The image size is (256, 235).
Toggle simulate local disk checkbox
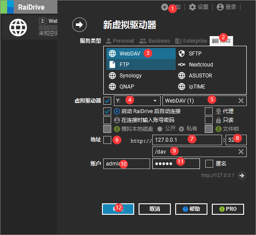pyautogui.click(x=107, y=129)
